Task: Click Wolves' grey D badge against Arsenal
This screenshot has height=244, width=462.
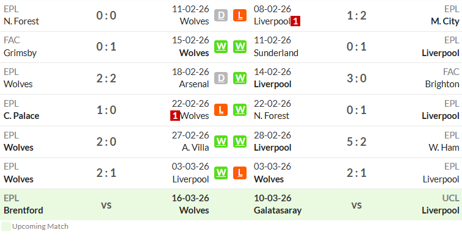Action: (x=221, y=78)
